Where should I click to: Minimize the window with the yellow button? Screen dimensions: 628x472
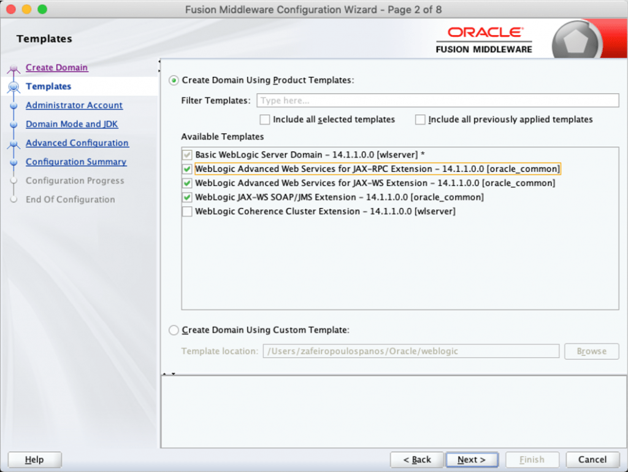pos(26,9)
